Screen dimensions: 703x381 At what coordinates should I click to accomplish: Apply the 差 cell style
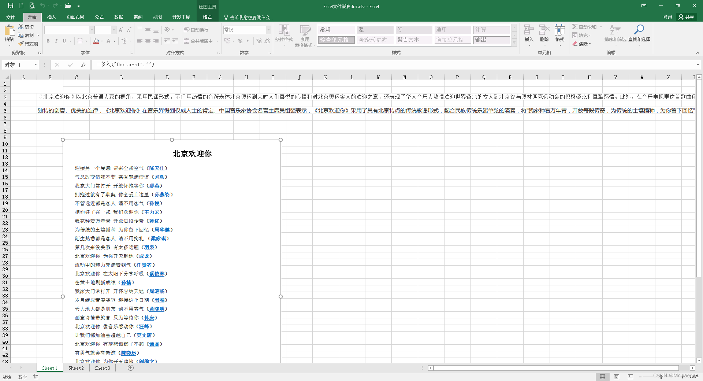(x=375, y=30)
